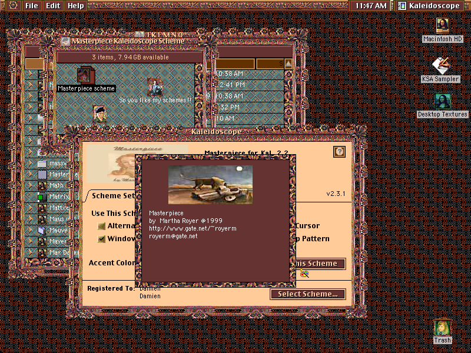Click the '...his Scheme' button
The width and height of the screenshot is (471, 353).
[x=320, y=264]
